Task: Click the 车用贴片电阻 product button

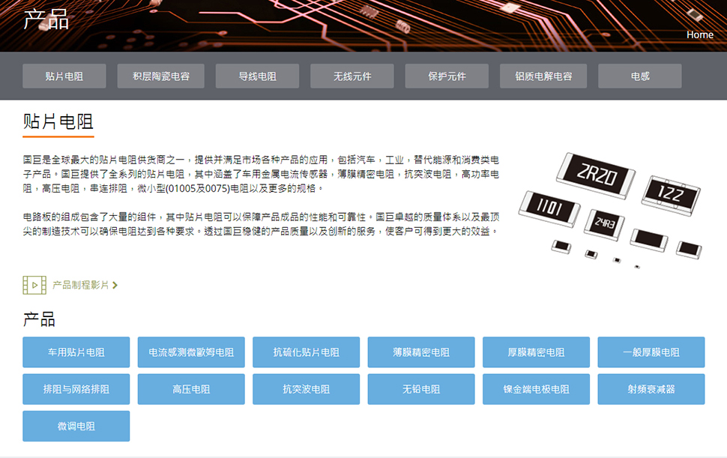Action: pyautogui.click(x=76, y=352)
